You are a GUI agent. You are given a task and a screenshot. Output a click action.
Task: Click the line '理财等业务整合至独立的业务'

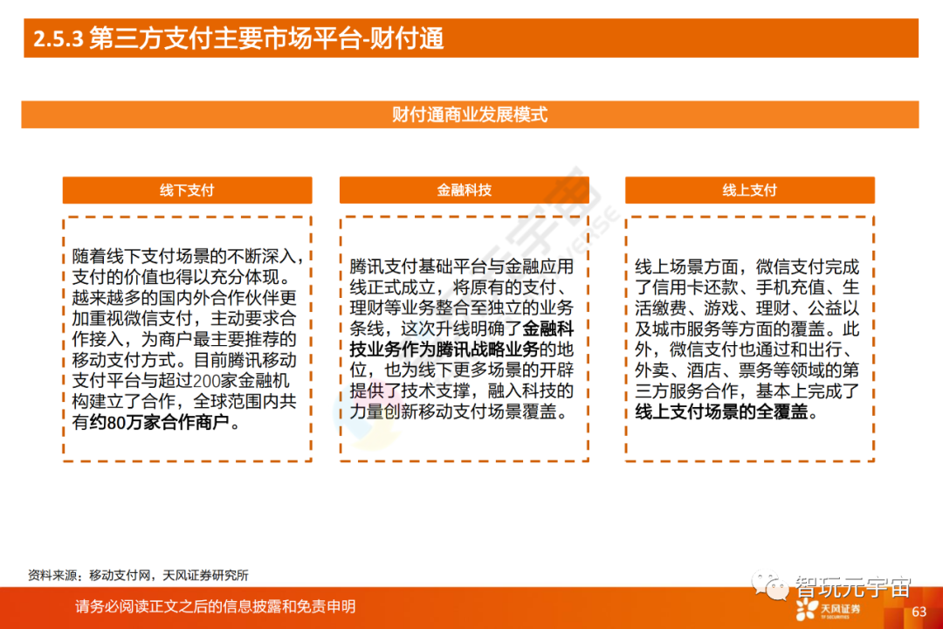461,308
